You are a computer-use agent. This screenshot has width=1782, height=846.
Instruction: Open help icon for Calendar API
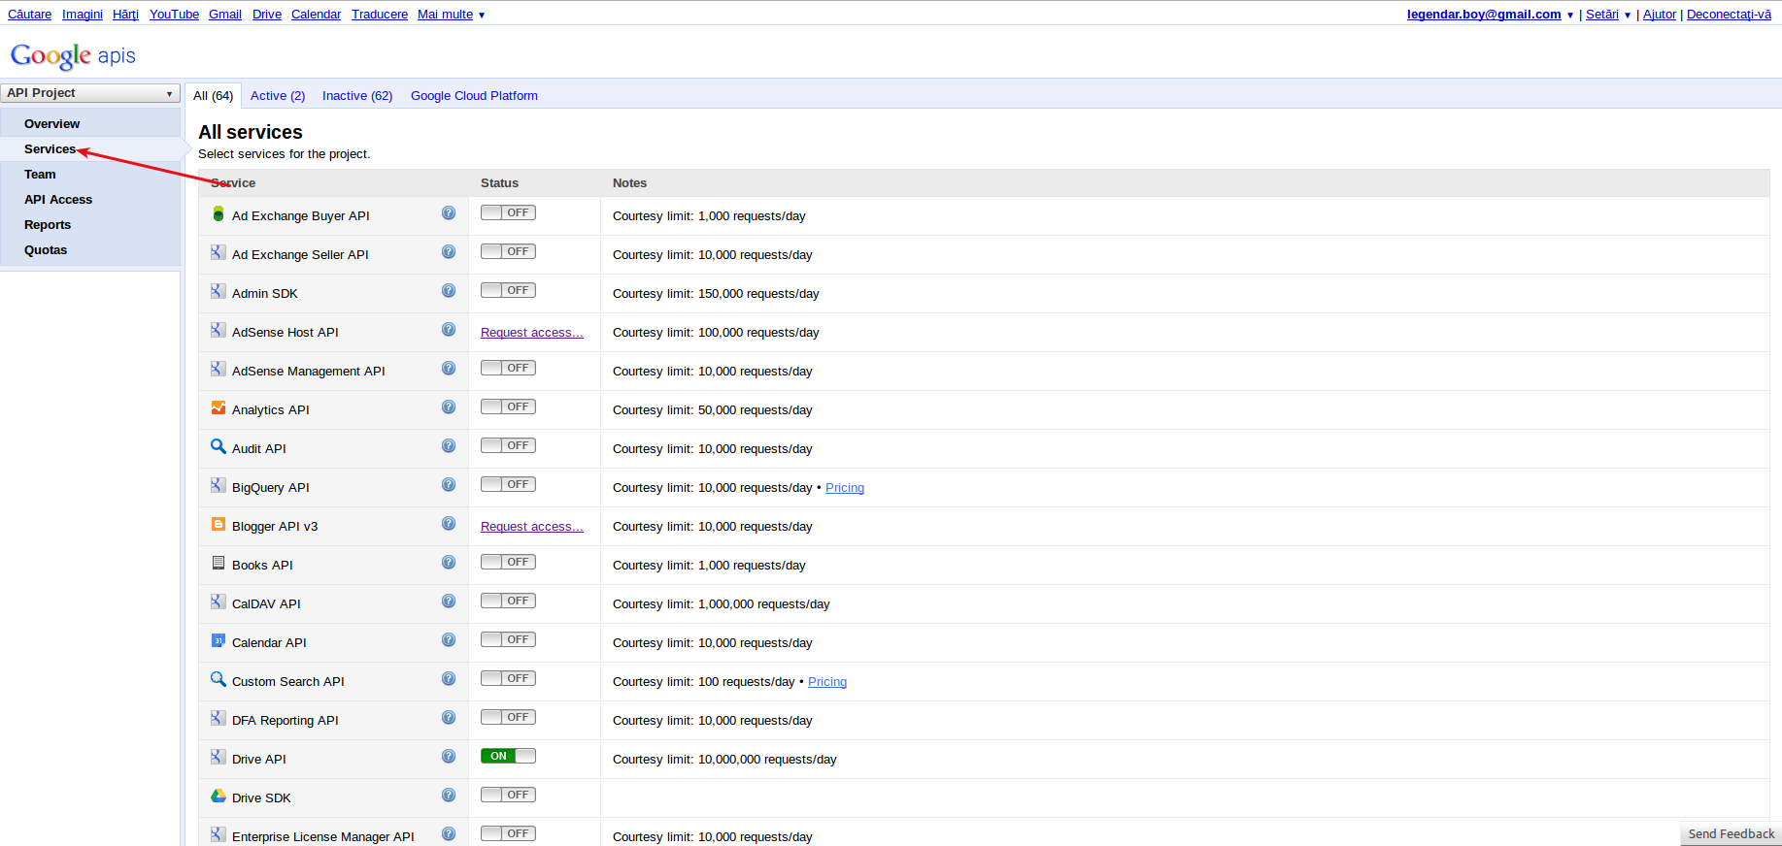pyautogui.click(x=449, y=639)
